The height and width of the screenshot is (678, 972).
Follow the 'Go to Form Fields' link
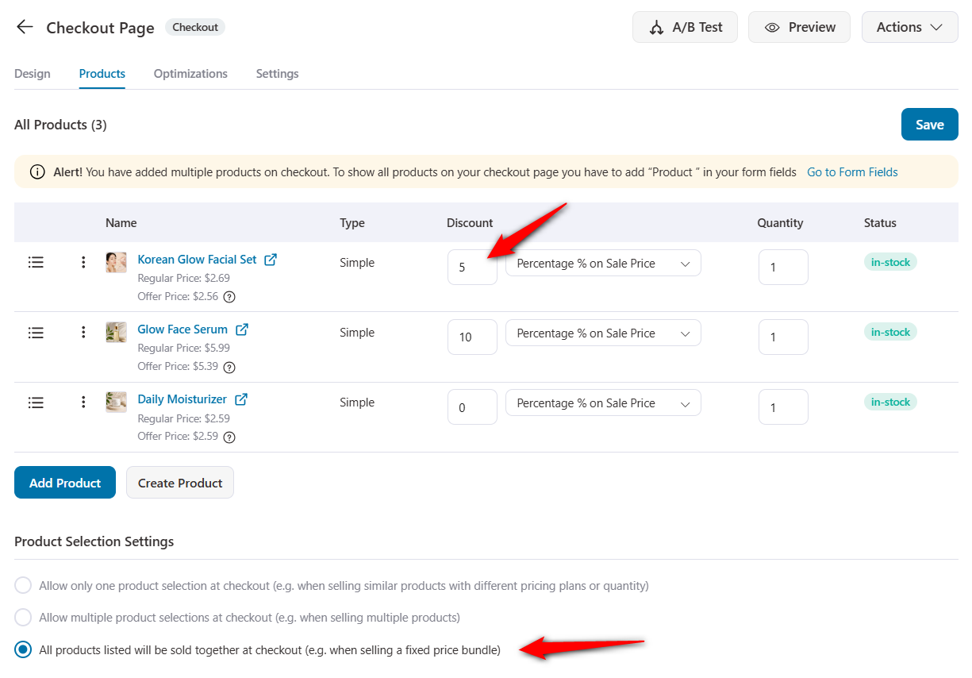pyautogui.click(x=852, y=172)
